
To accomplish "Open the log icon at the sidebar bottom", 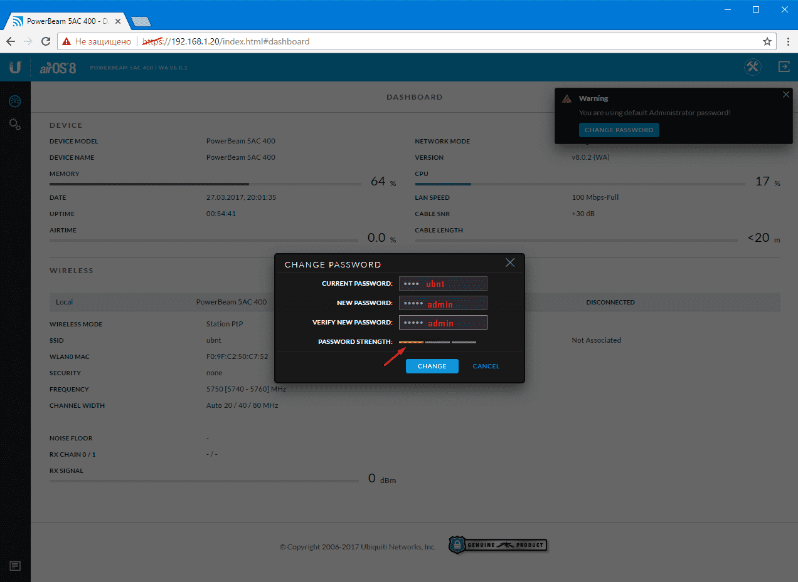I will tap(15, 566).
